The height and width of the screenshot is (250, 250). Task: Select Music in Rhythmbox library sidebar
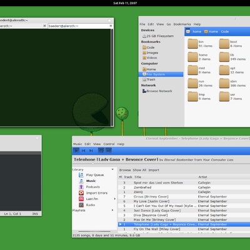click(91, 181)
